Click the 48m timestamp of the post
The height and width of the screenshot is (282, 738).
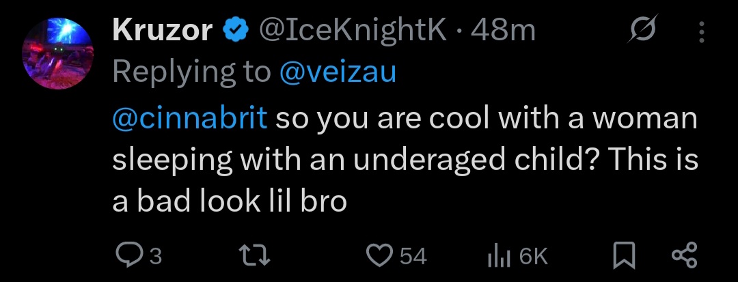click(503, 31)
